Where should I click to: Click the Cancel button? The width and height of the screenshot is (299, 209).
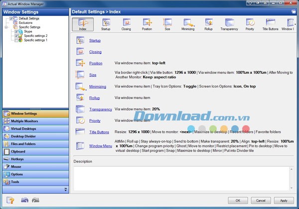coord(261,201)
